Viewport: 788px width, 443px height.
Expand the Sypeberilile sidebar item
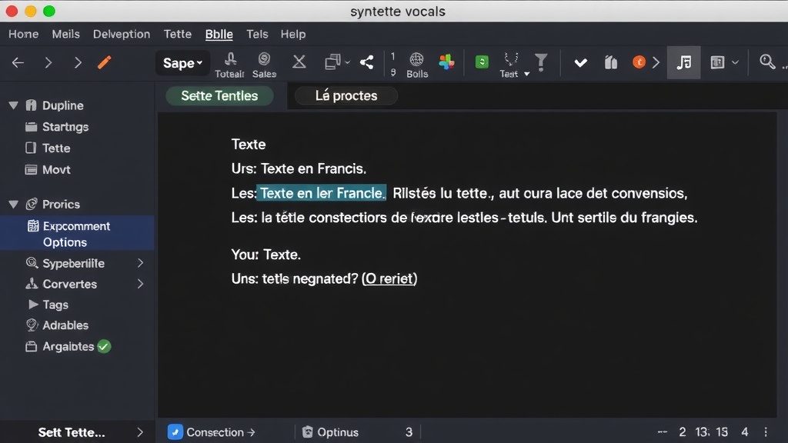140,263
